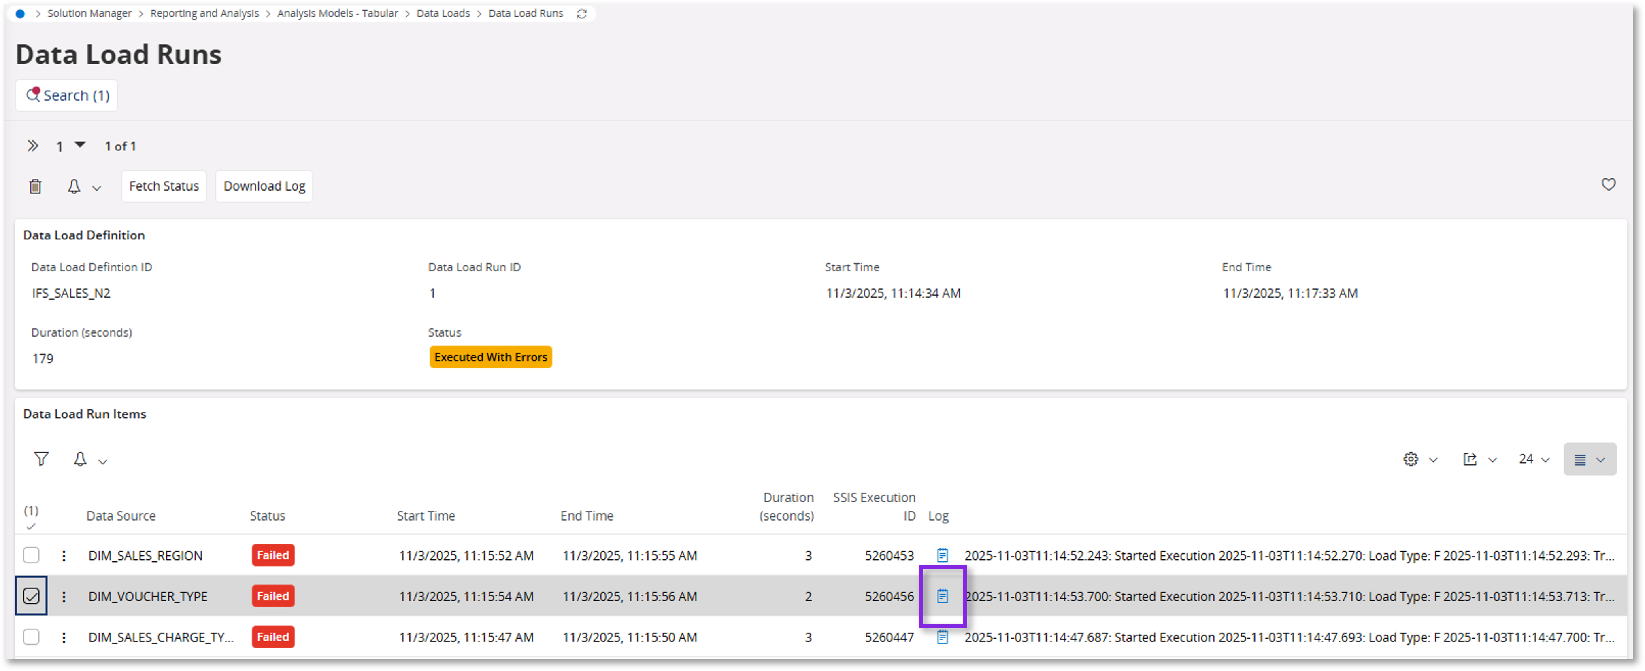Open the Search (1) panel
Image resolution: width=1645 pixels, height=671 pixels.
pyautogui.click(x=66, y=96)
